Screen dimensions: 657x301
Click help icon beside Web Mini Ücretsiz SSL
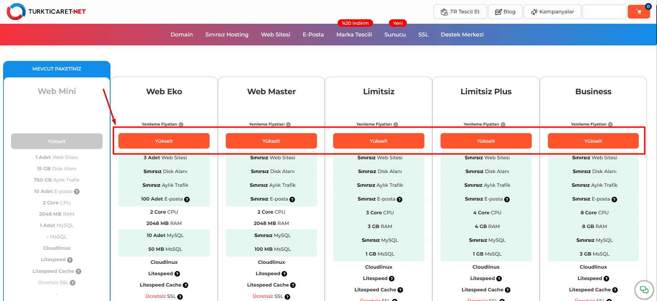(x=73, y=283)
